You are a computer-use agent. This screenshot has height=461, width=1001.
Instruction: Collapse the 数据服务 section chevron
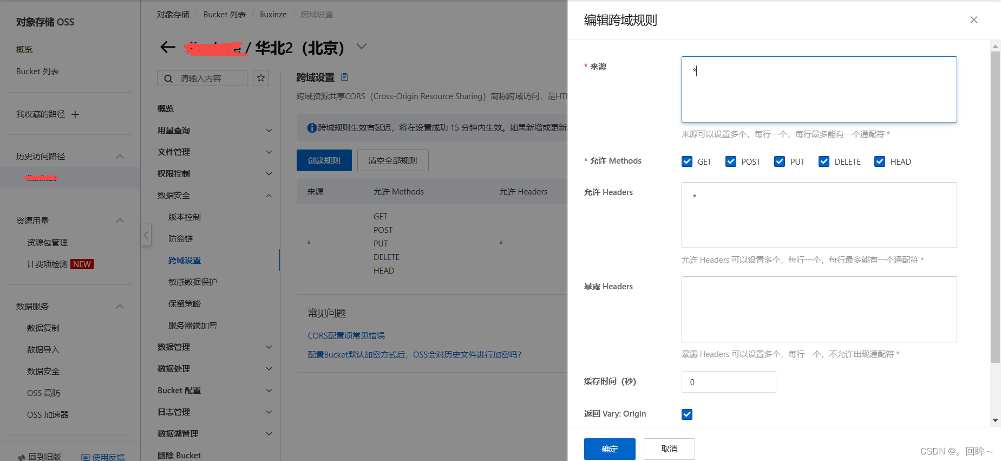pyautogui.click(x=120, y=307)
